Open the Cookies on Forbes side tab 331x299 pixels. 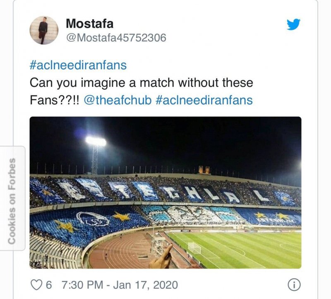[12, 198]
